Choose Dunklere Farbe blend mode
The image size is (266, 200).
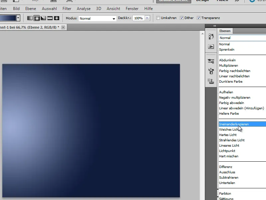[242, 81]
